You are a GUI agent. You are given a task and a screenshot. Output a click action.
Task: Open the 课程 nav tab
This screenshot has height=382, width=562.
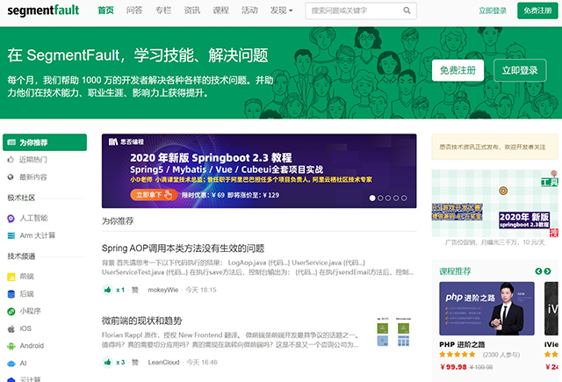point(220,11)
